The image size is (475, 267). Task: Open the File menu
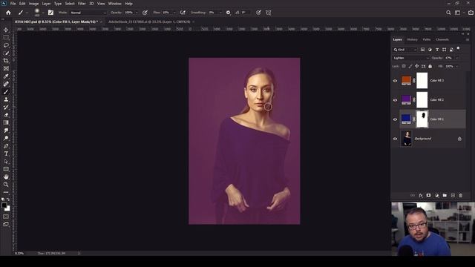point(13,4)
